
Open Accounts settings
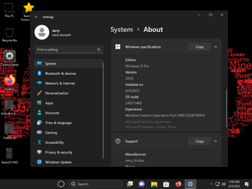pyautogui.click(x=69, y=113)
